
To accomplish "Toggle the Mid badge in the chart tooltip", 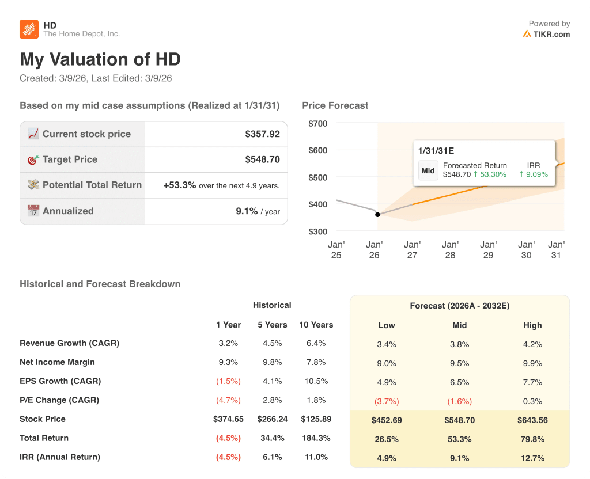I will click(x=428, y=170).
